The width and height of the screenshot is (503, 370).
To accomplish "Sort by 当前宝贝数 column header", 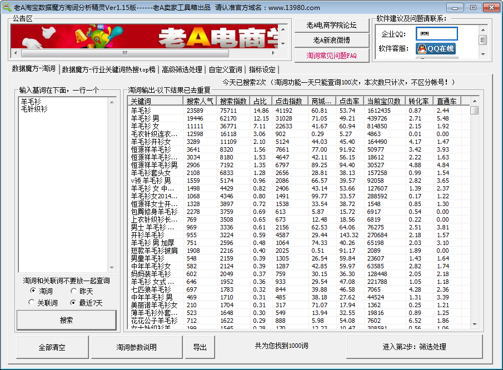I will (384, 101).
